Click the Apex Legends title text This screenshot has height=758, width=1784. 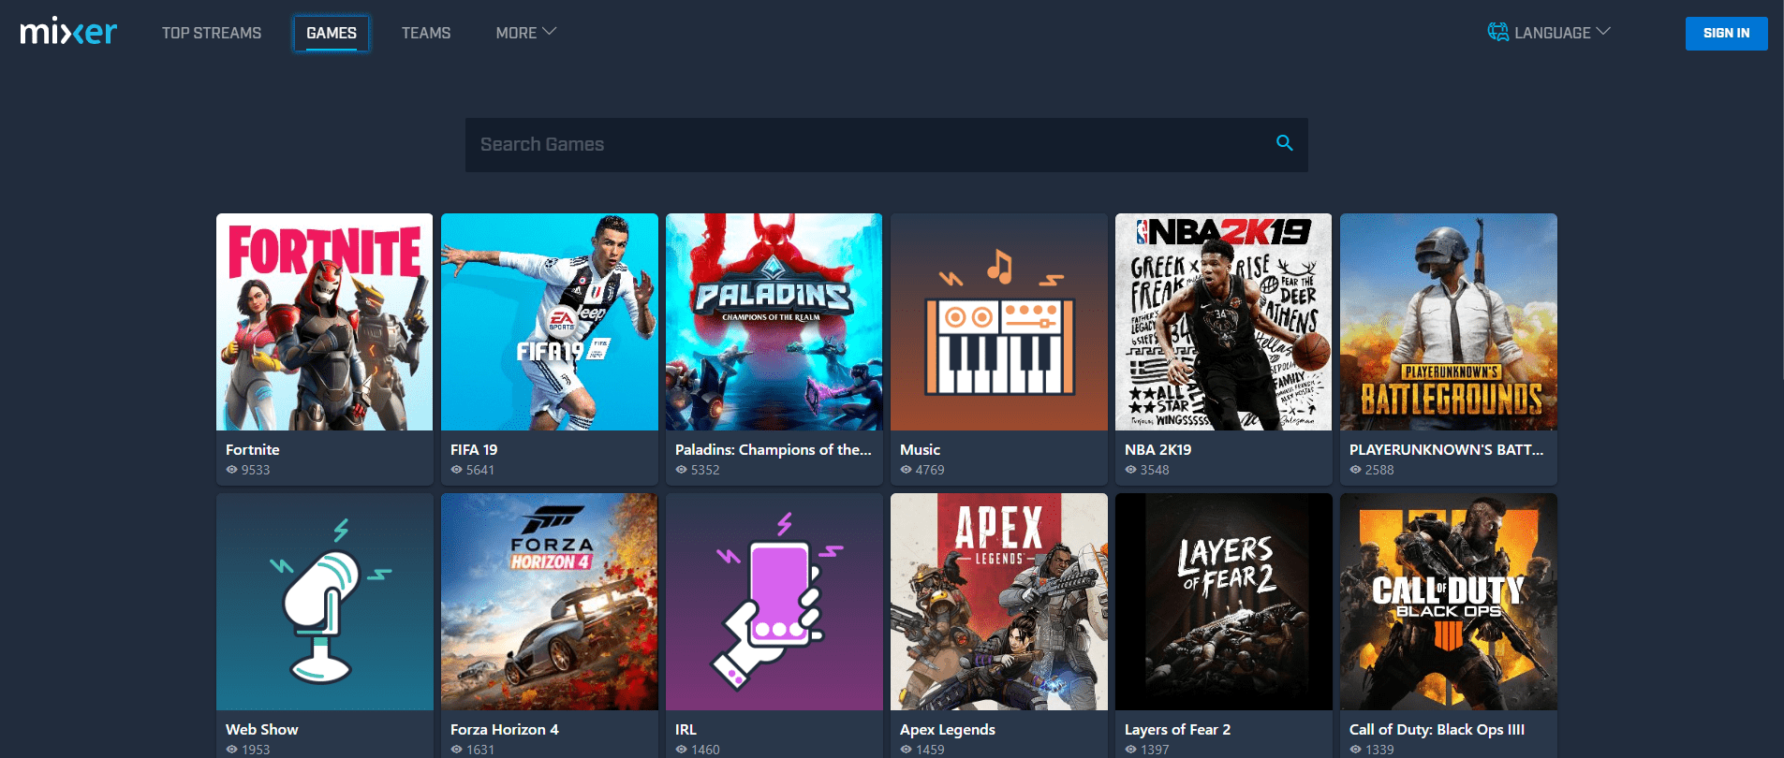(x=948, y=730)
